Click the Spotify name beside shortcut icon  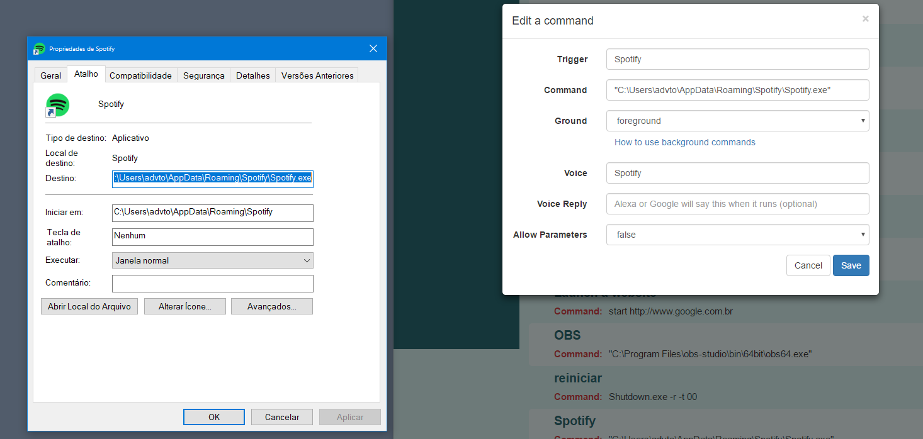(x=111, y=104)
